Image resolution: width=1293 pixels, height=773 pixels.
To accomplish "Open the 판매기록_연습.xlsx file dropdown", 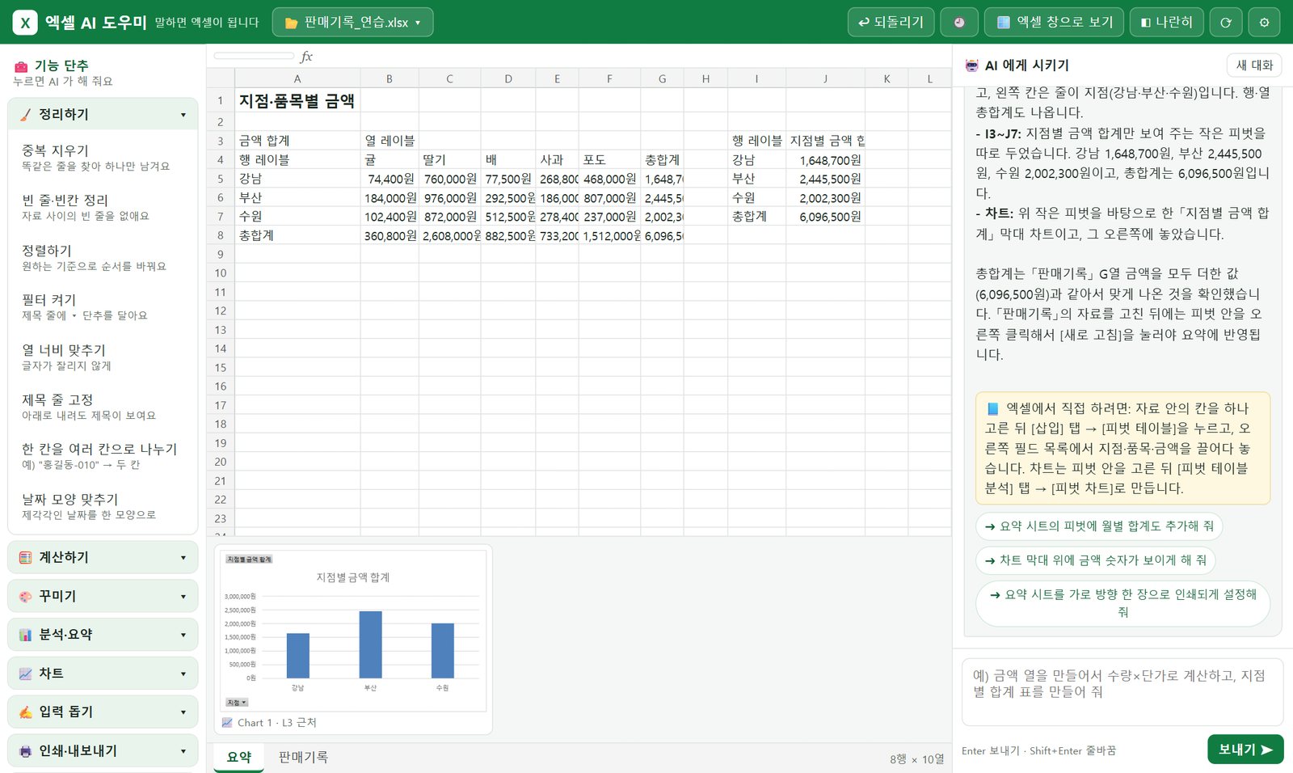I will pyautogui.click(x=352, y=23).
